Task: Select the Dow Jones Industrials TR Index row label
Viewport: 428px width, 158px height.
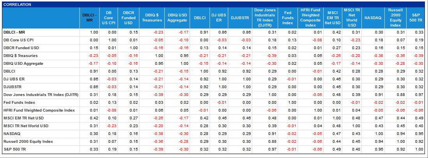Action: tap(41, 95)
